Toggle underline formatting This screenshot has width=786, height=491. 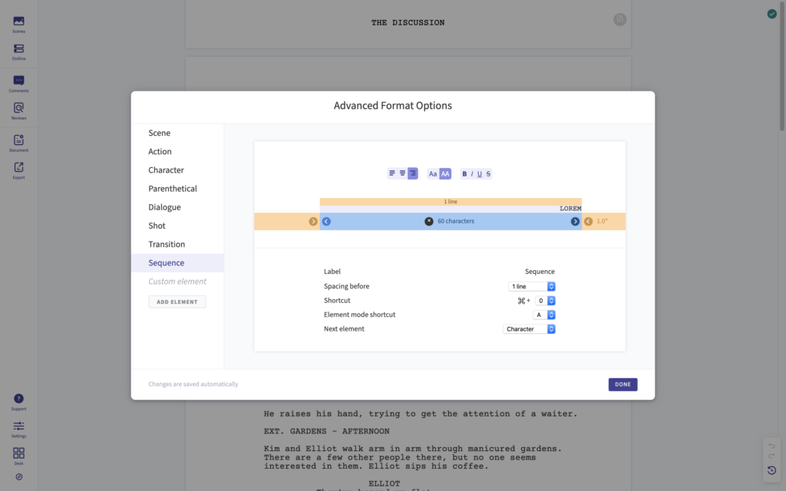click(x=481, y=173)
